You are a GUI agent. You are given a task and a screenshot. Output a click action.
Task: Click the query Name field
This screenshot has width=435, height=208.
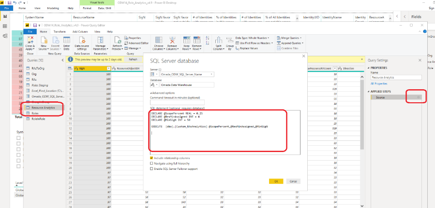[x=396, y=78]
